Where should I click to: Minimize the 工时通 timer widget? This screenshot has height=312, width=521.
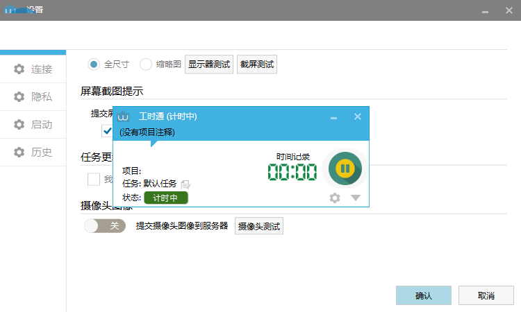tap(333, 117)
